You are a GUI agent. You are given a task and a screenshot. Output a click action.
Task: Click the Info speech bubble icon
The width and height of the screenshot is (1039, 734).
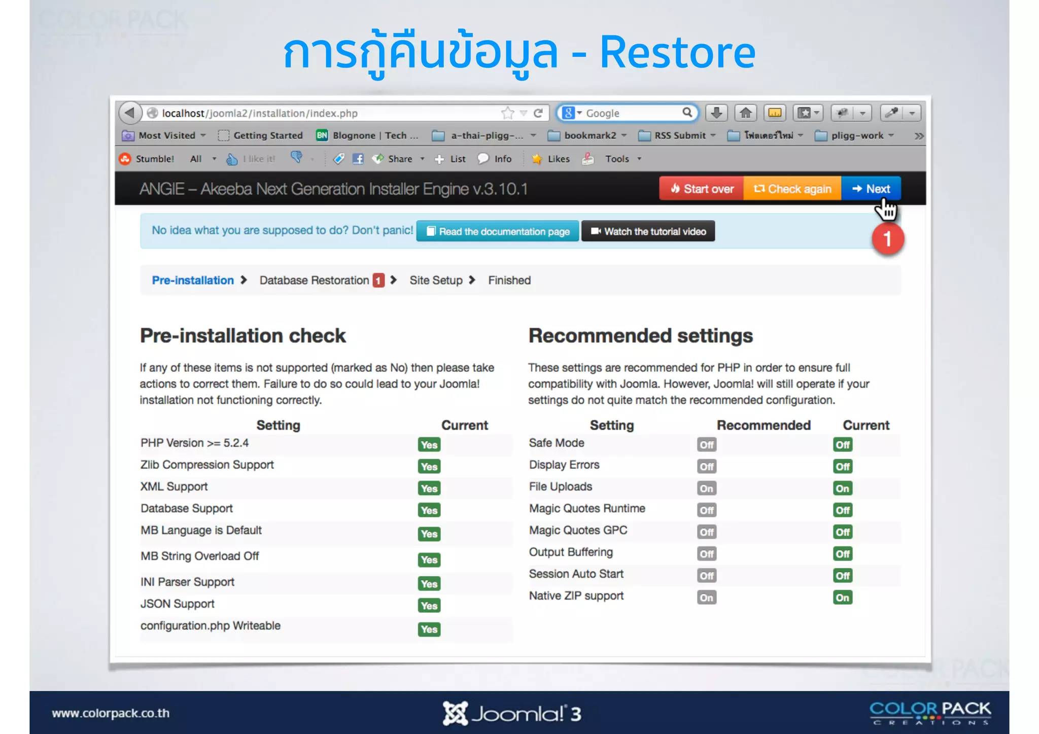483,159
